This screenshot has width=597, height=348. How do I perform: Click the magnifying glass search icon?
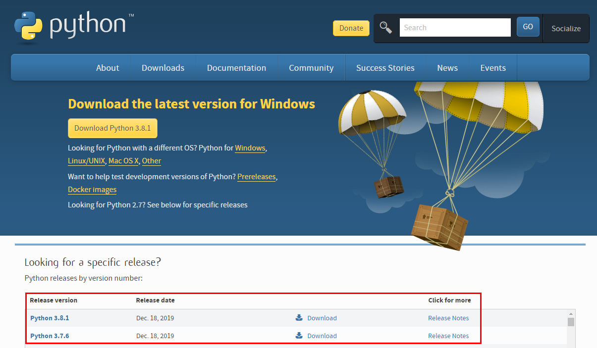coord(386,27)
